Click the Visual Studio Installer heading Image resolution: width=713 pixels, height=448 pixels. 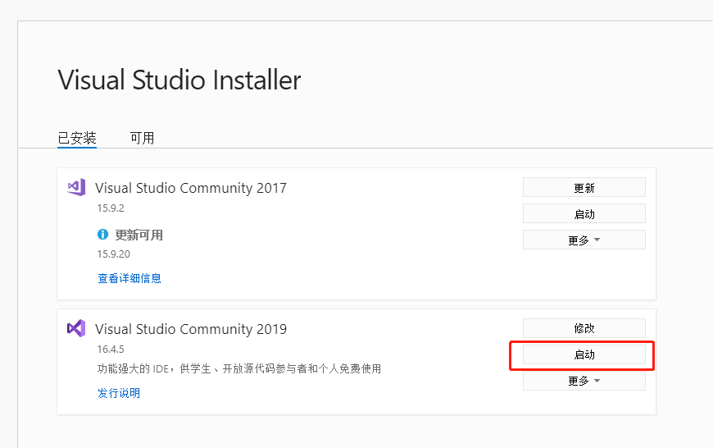click(x=179, y=80)
